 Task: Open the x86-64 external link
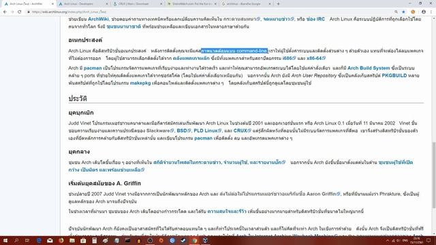[x=316, y=59]
